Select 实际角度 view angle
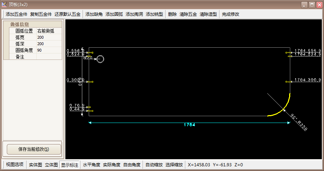 point(112,165)
